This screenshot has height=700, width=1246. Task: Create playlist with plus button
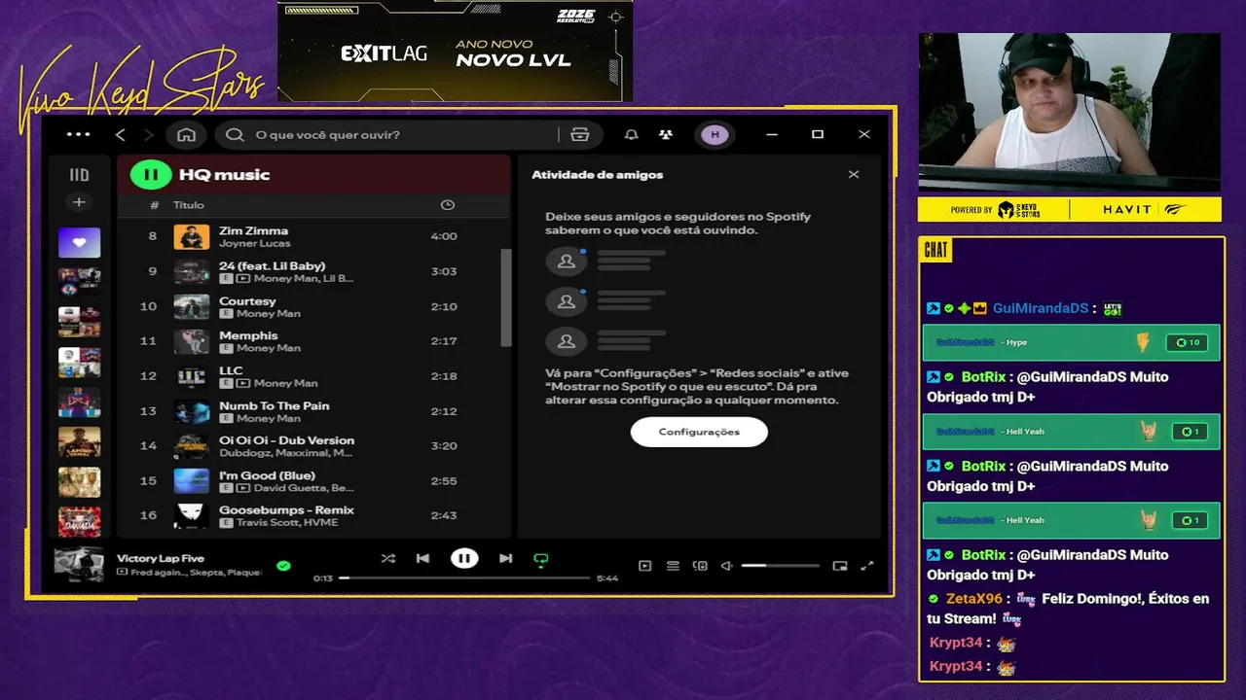pyautogui.click(x=79, y=202)
